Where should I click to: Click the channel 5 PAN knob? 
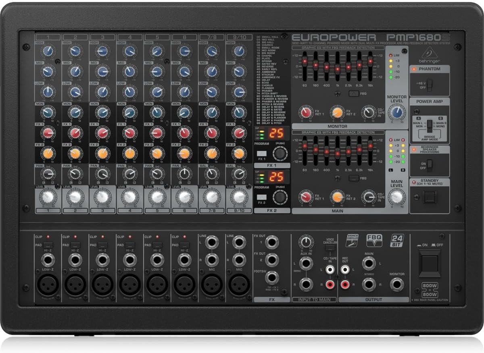[157, 174]
